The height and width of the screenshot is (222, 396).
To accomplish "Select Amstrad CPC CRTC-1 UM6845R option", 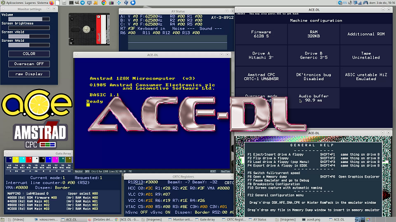I will 261,77.
